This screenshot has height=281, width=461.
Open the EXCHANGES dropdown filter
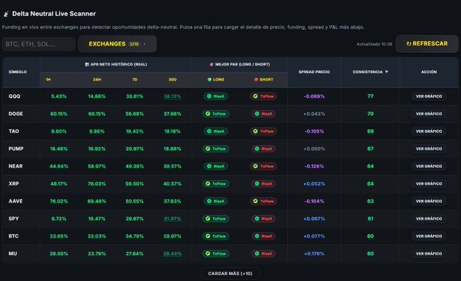pyautogui.click(x=117, y=44)
